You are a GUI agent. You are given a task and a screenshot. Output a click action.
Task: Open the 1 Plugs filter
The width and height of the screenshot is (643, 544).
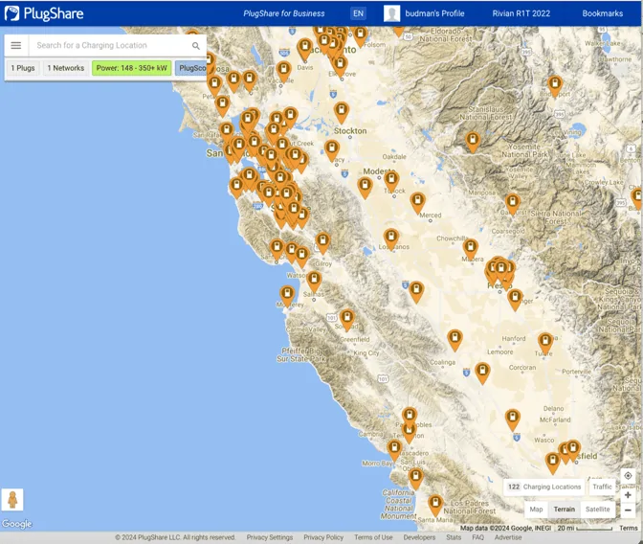[23, 68]
